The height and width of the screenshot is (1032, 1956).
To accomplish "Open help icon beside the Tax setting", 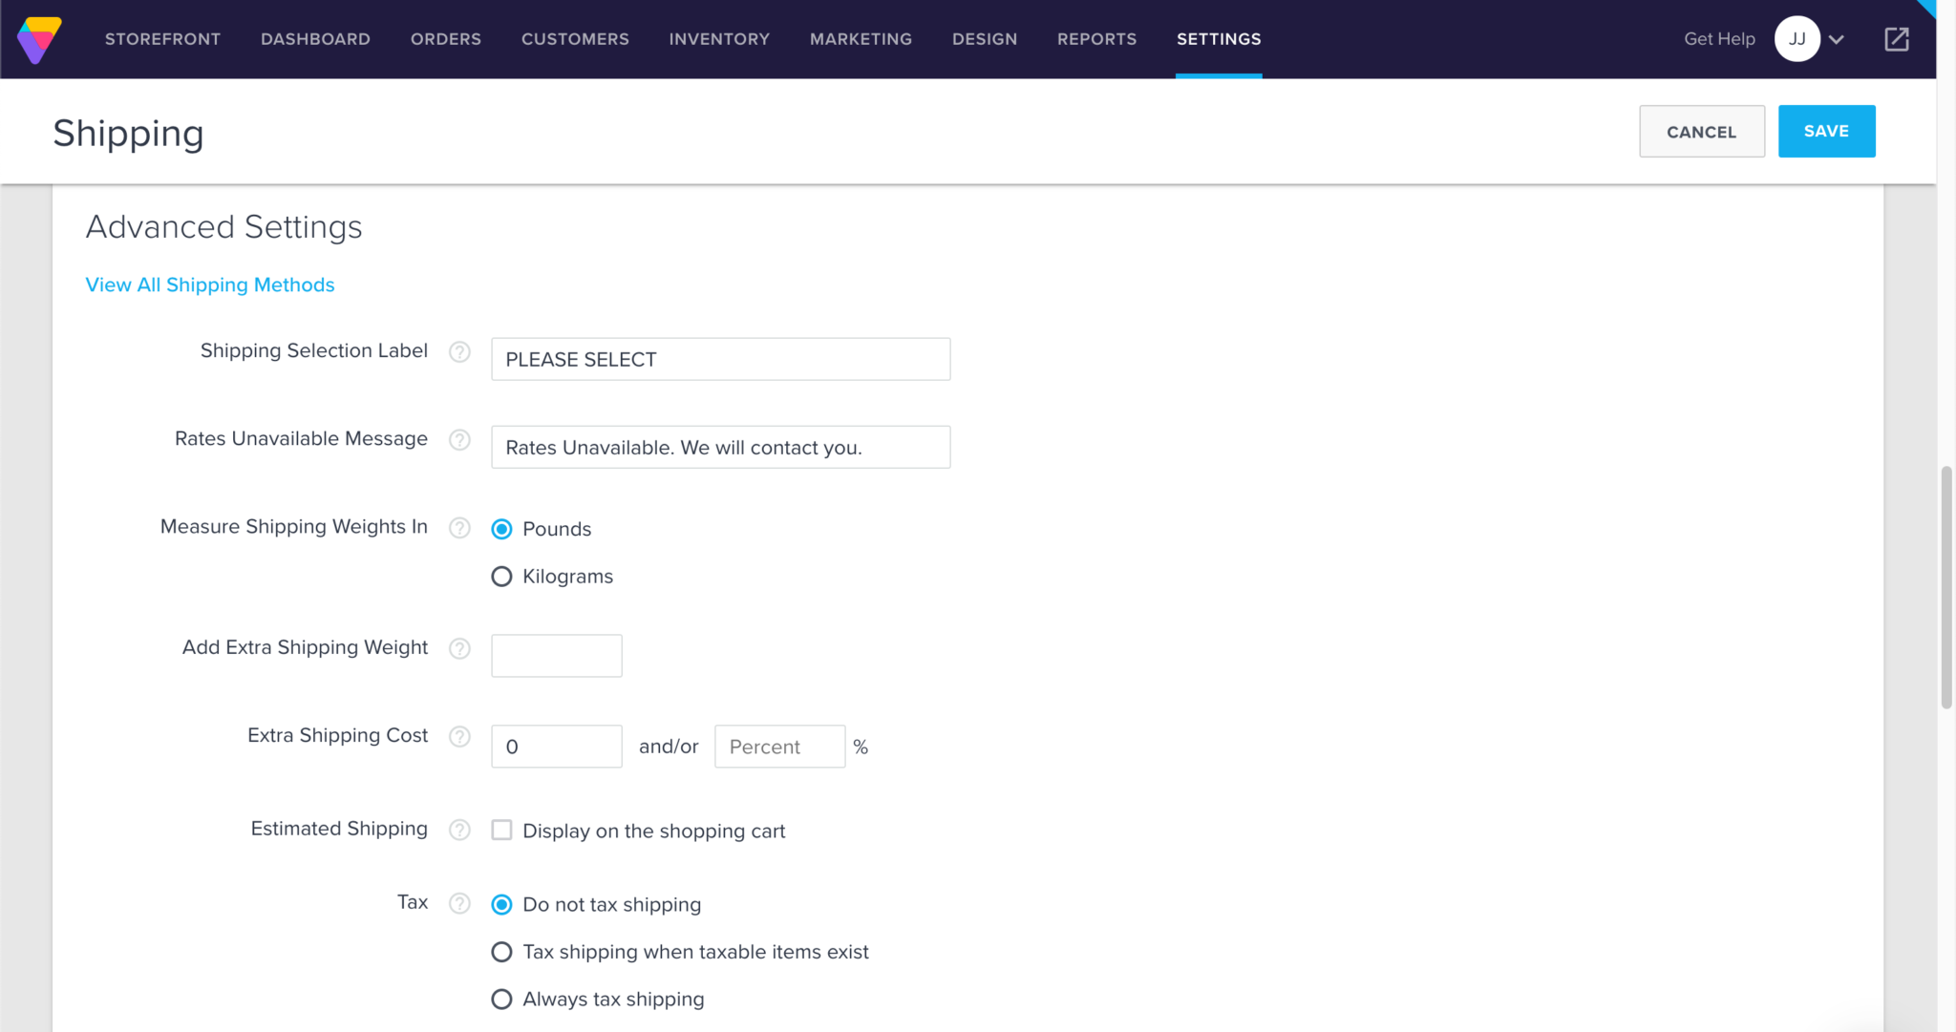I will point(459,903).
